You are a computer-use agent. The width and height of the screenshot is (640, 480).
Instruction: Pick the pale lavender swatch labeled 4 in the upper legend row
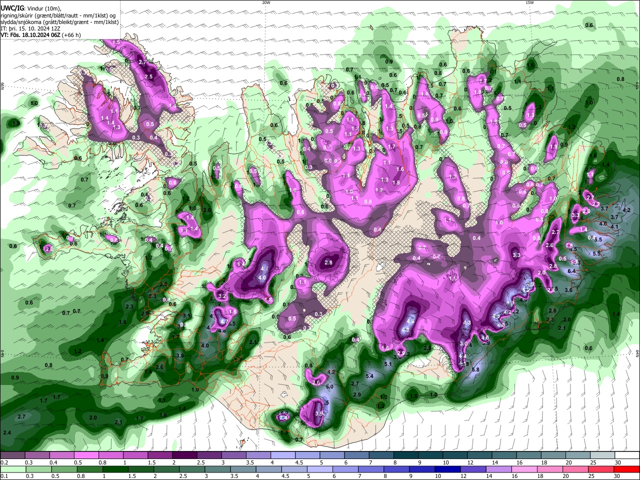282,455
